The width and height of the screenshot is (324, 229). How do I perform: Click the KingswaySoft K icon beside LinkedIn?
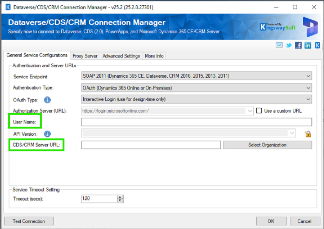pos(317,45)
